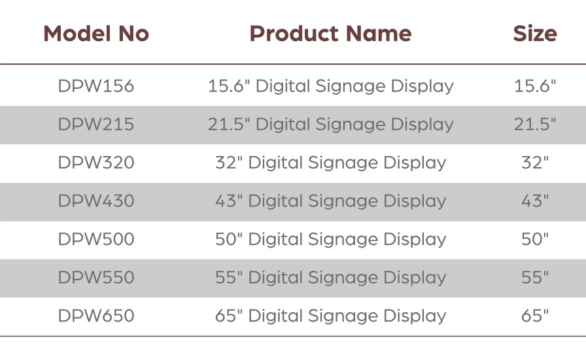Click the Model No column header

coord(96,34)
